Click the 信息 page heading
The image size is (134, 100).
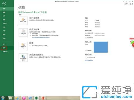point(21,8)
